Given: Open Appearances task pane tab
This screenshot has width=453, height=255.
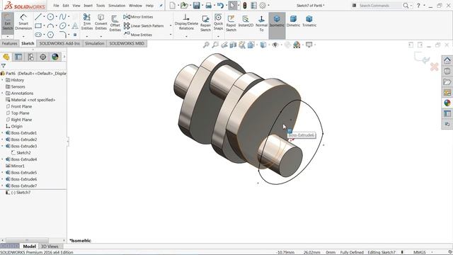Looking at the screenshot, I should [447, 103].
